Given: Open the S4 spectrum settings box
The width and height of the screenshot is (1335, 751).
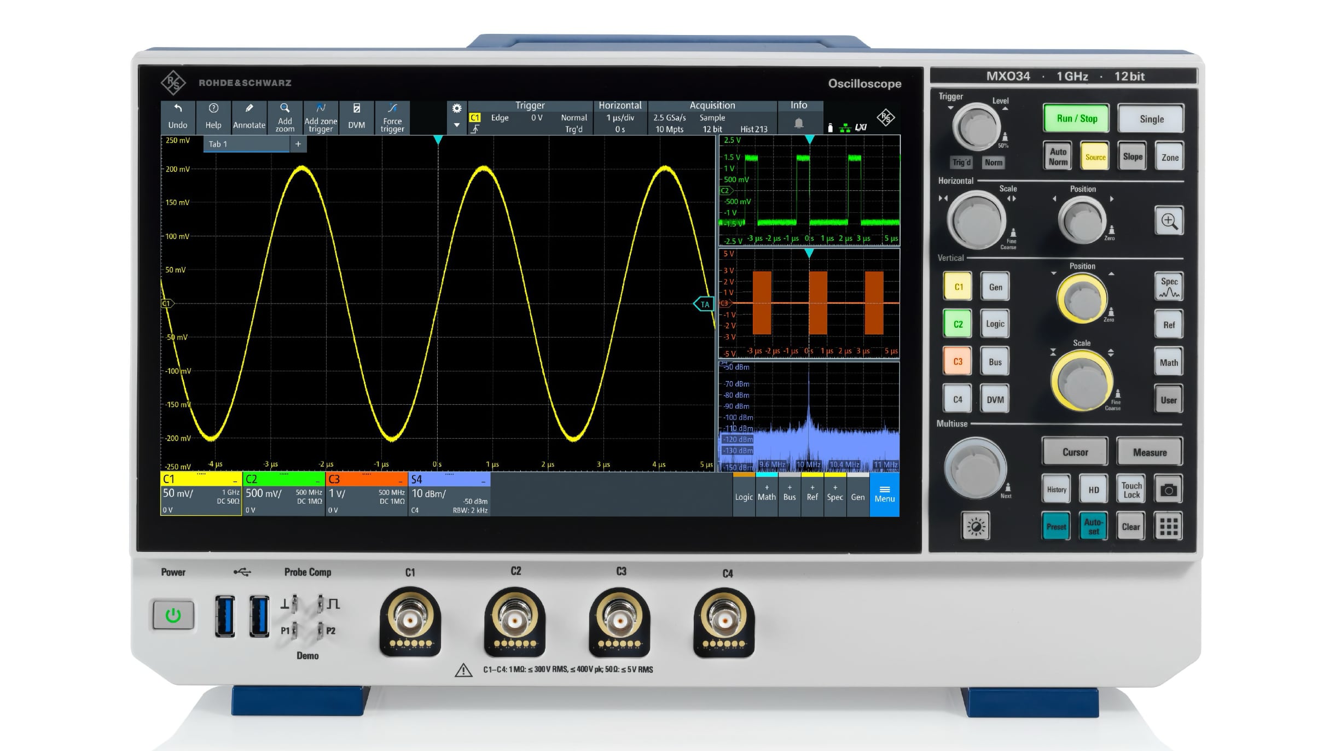Looking at the screenshot, I should point(449,494).
